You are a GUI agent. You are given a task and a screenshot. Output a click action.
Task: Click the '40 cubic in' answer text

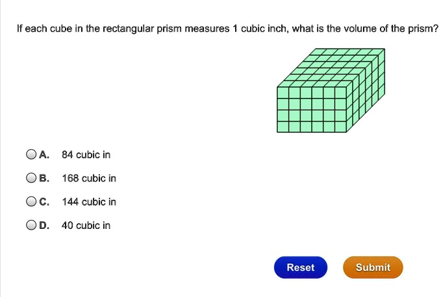click(x=86, y=225)
